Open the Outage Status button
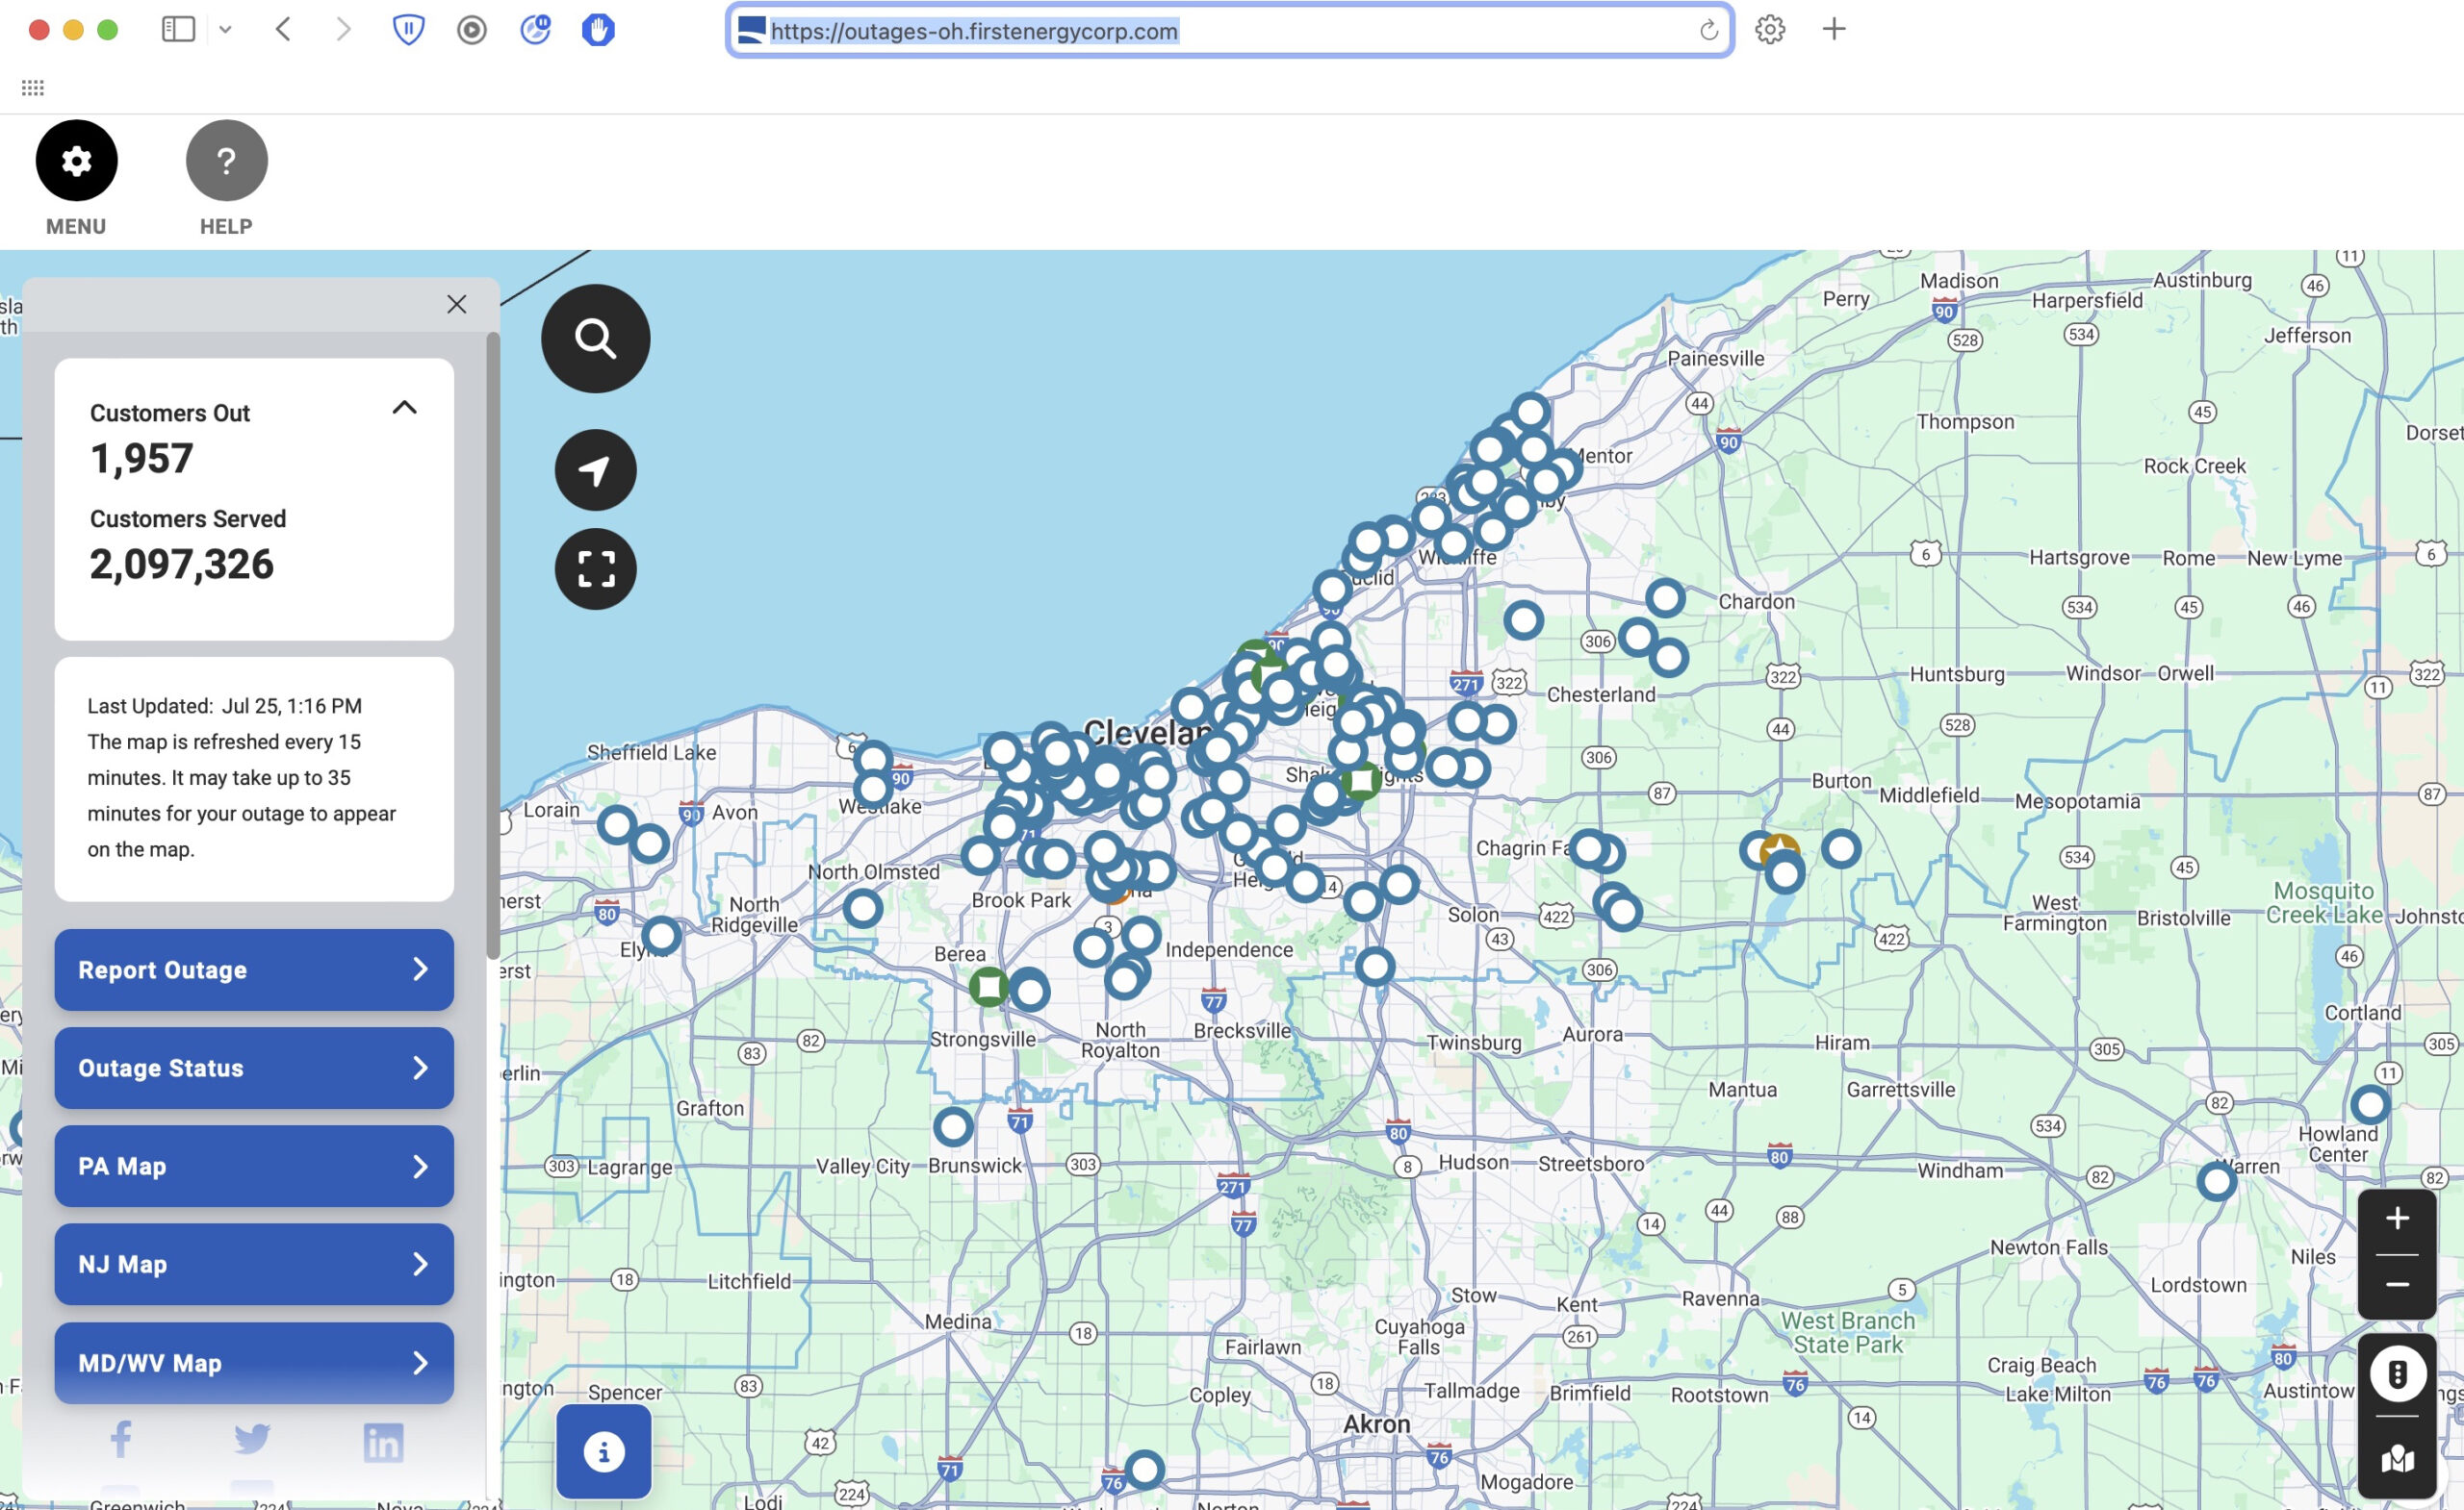2464x1510 pixels. 254,1068
